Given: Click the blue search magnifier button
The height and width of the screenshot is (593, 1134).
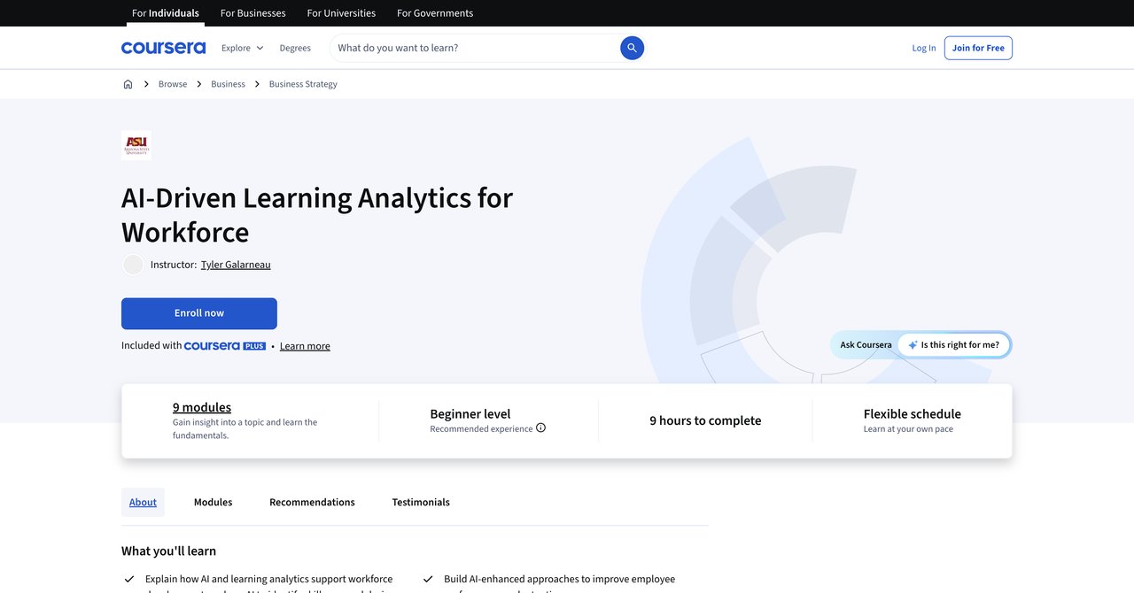Looking at the screenshot, I should [x=632, y=48].
